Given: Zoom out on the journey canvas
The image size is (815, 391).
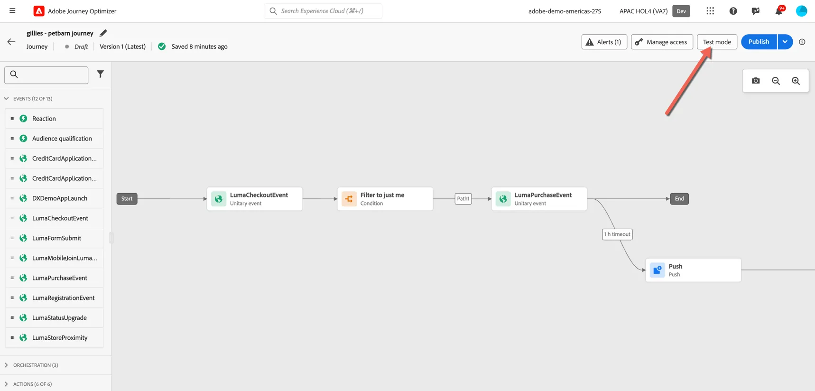Looking at the screenshot, I should pyautogui.click(x=776, y=81).
